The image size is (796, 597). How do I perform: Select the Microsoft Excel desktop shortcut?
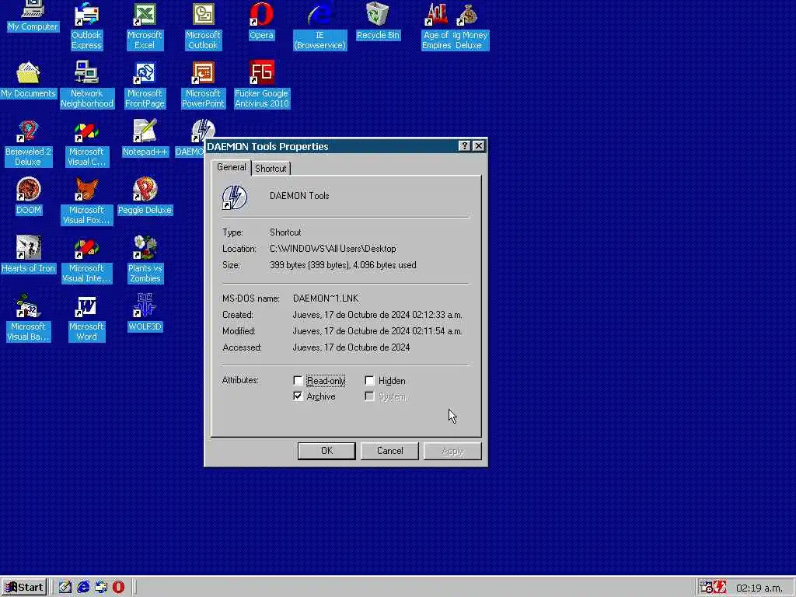(145, 26)
